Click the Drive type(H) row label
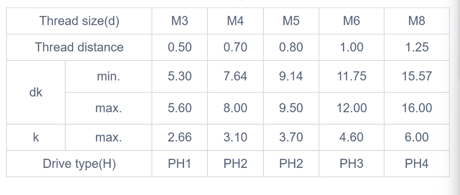460x195 pixels. (x=79, y=164)
